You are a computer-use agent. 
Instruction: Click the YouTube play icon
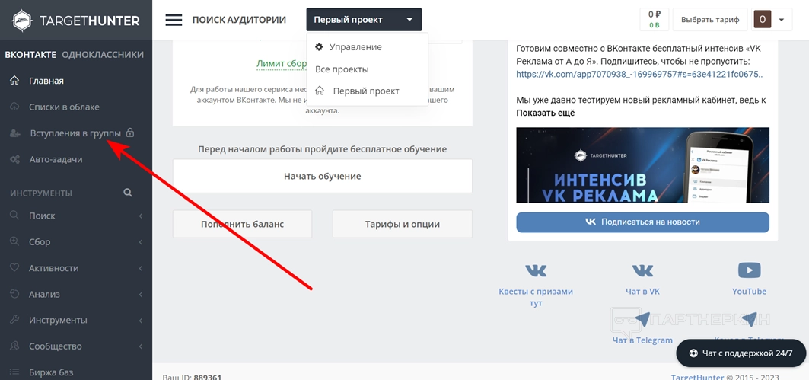pyautogui.click(x=749, y=270)
